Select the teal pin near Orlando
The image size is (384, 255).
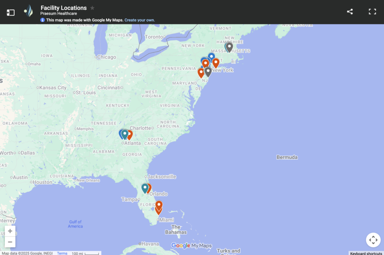pos(145,187)
